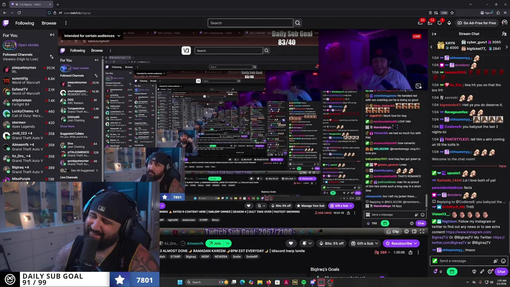Toggle follow heart button for channel
510x287 pixels.
291,244
